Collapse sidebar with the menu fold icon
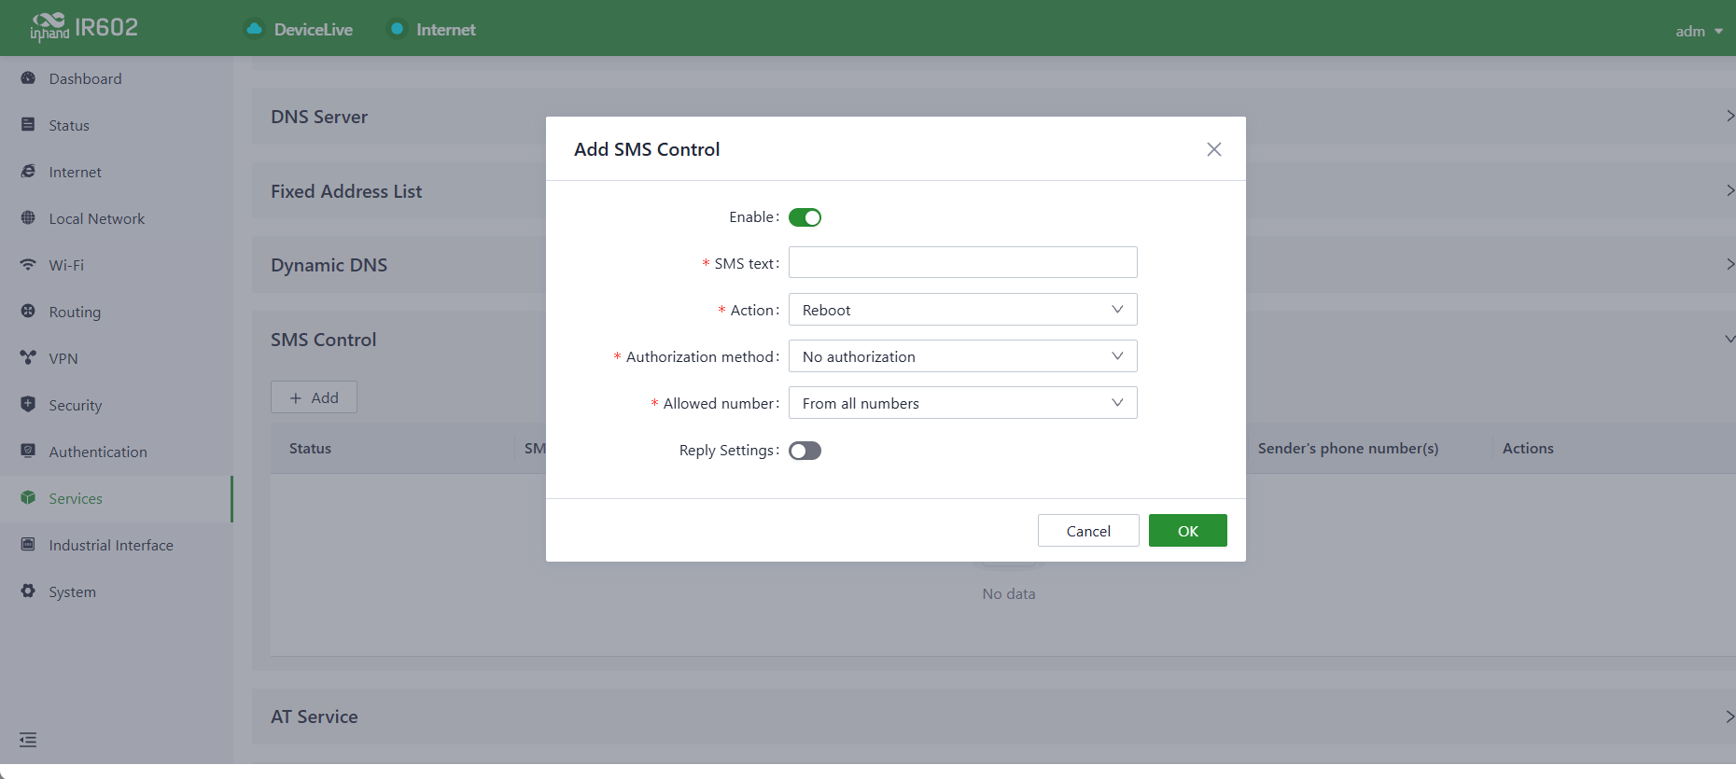Screen dimensions: 1736x779 coord(28,740)
